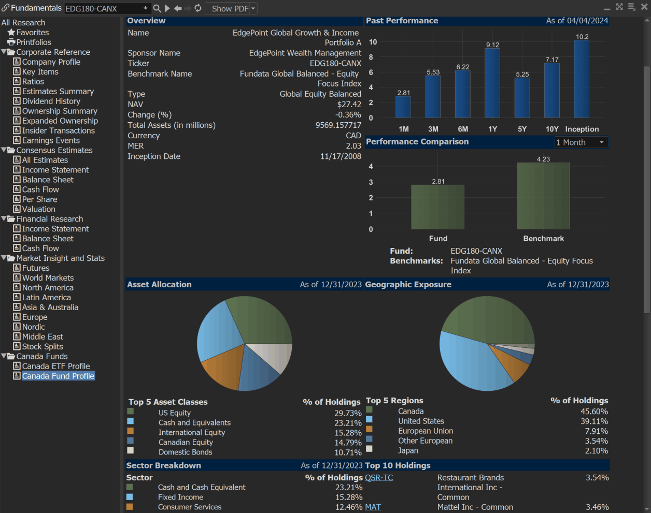Image resolution: width=651 pixels, height=513 pixels.
Task: Click the play arrow icon in toolbar
Action: pyautogui.click(x=167, y=8)
